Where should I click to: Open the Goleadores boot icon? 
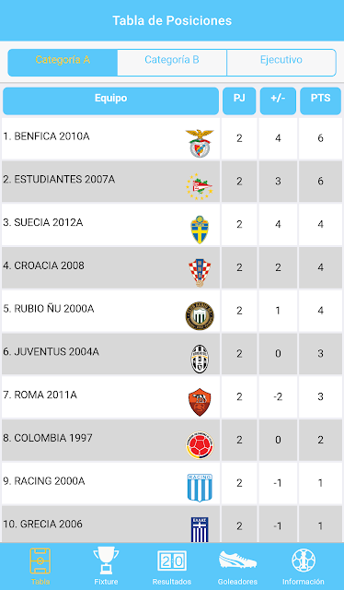point(237,560)
